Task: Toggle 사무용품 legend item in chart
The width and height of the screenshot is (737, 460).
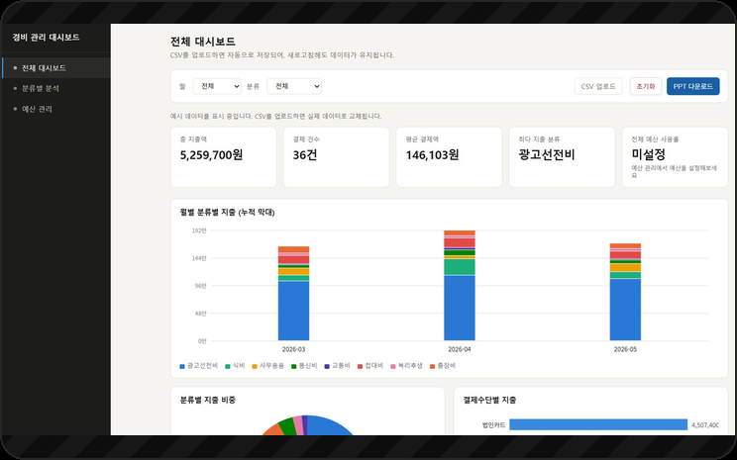Action: coord(267,366)
